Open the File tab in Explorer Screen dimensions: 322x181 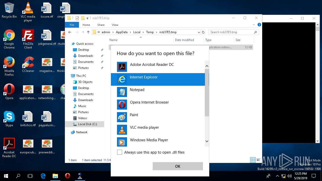(72, 25)
